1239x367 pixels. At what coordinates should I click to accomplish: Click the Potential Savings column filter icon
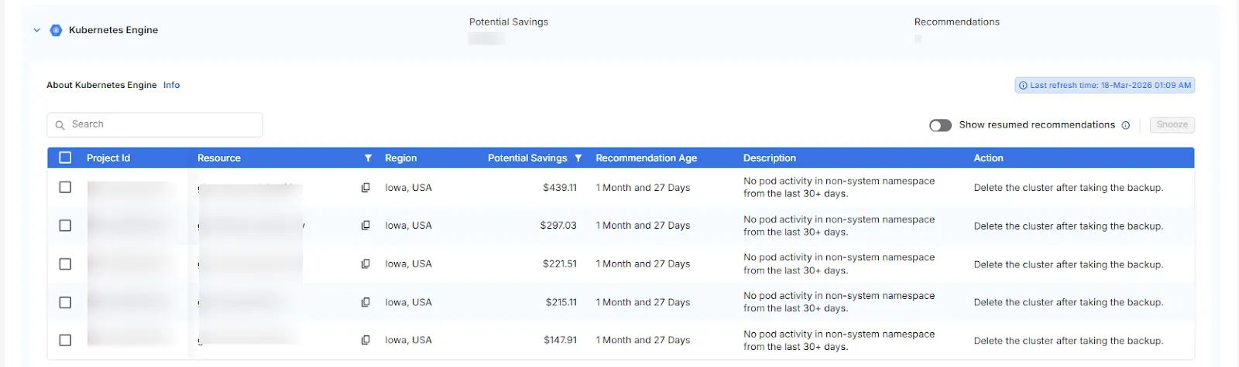point(578,158)
